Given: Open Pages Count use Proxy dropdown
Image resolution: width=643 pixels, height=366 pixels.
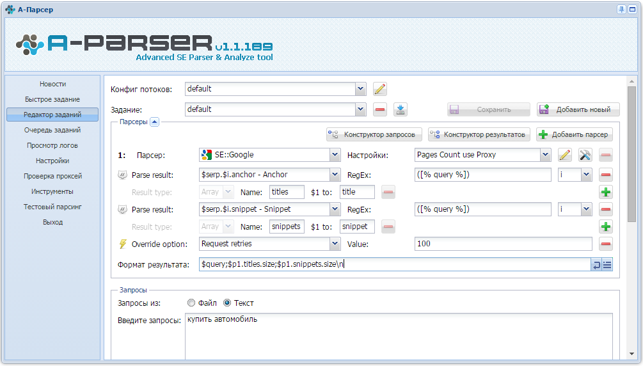Looking at the screenshot, I should (545, 155).
